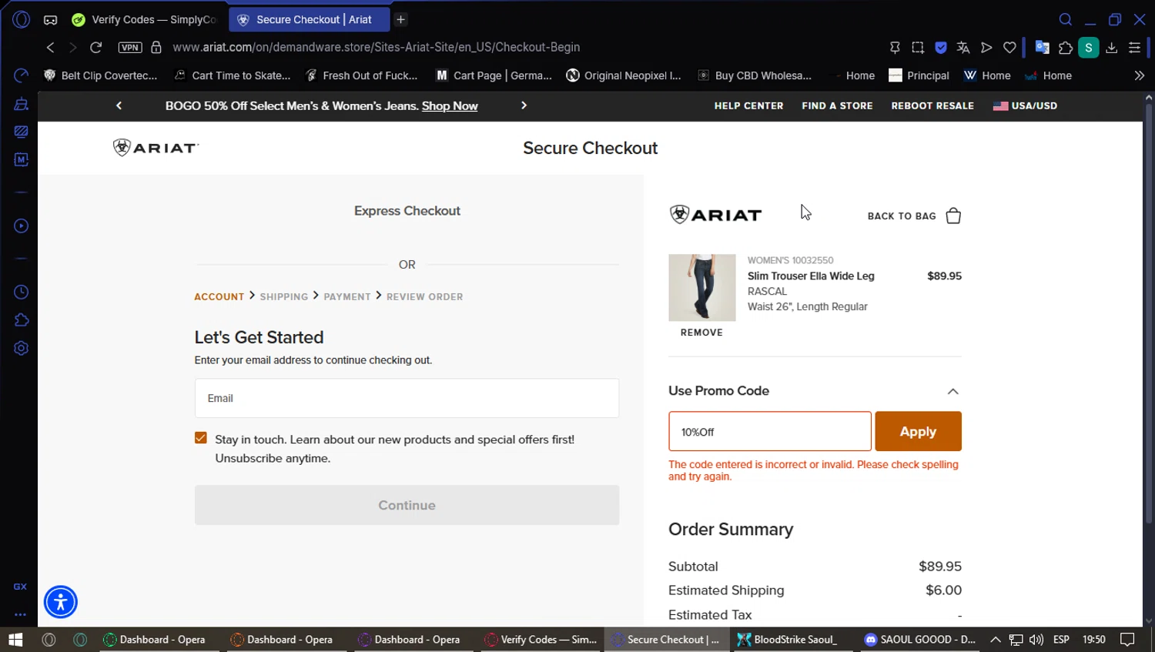
Task: Open Belt Clip Covertec bookmark
Action: click(101, 75)
